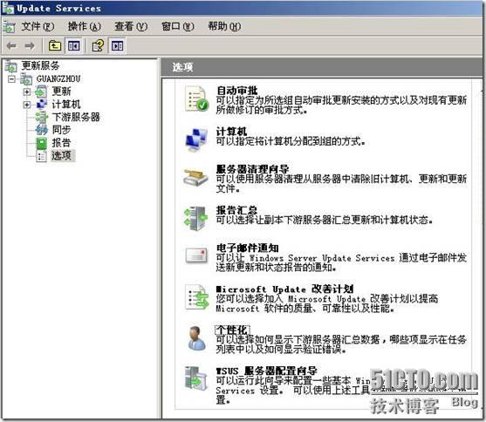Toggle the show/hide console tree icon
Screen dimensions: 486x422
pyautogui.click(x=74, y=46)
